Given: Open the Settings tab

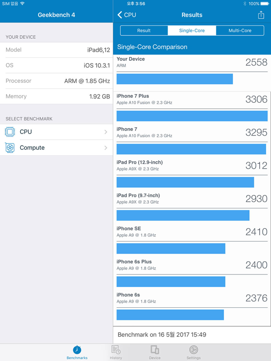Looking at the screenshot, I should click(x=194, y=352).
